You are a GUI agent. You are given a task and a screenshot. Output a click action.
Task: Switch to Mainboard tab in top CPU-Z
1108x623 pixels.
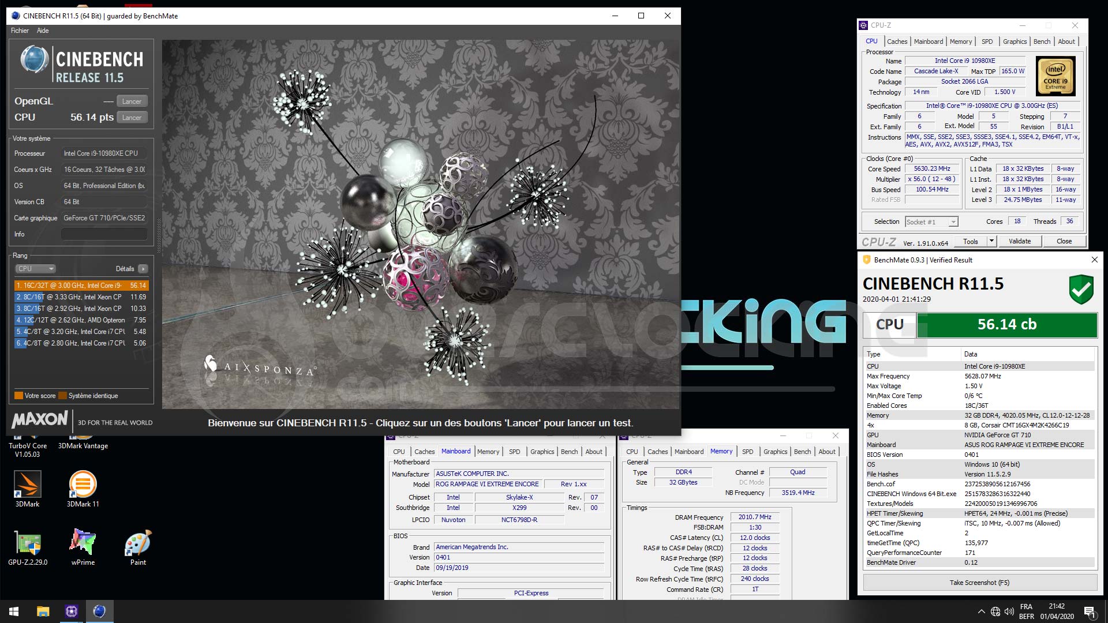coord(929,42)
